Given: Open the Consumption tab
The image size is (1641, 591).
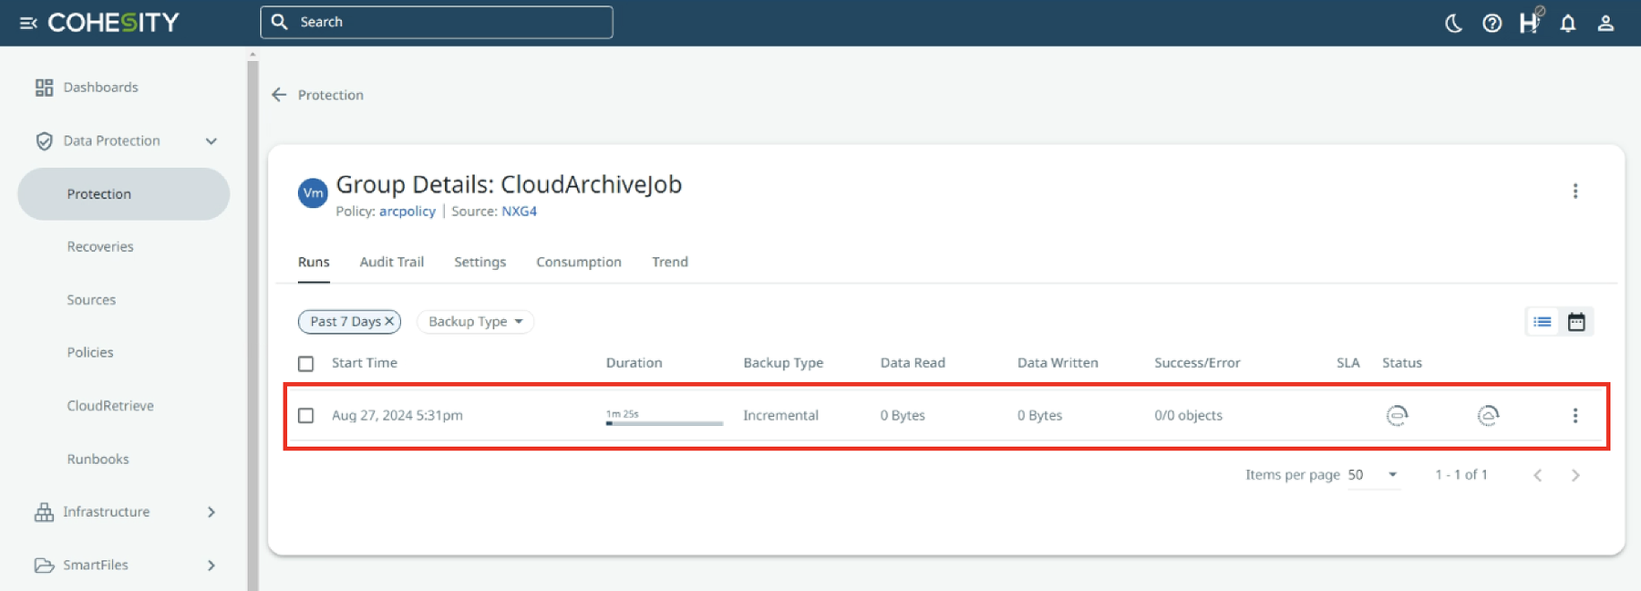Looking at the screenshot, I should pyautogui.click(x=578, y=263).
